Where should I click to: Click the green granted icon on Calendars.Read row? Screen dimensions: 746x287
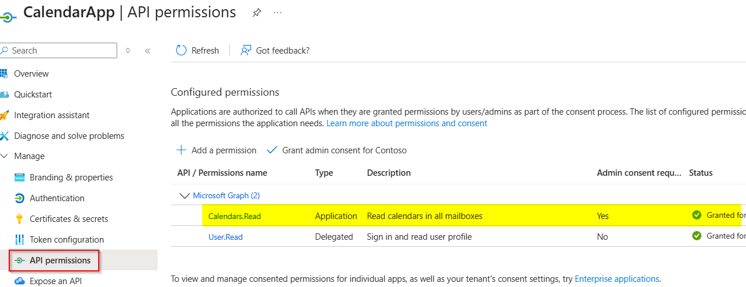tap(697, 216)
